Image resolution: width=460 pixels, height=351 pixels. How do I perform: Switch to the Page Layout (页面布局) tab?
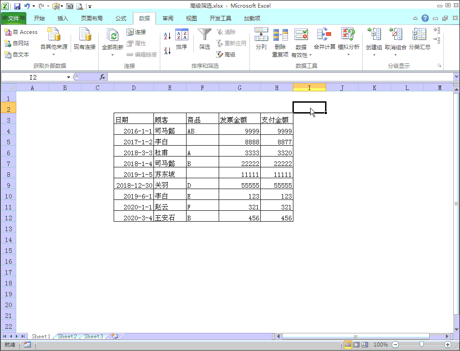pos(91,19)
